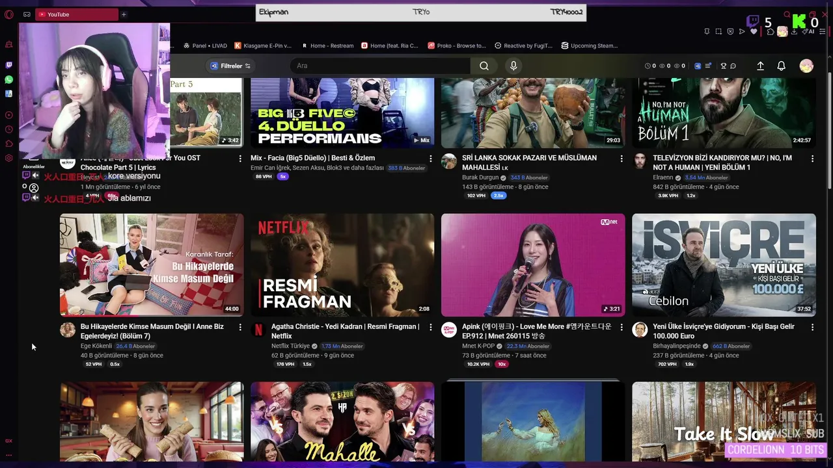Play the Apink Mnet performance thumbnail
Screen dimensions: 833x468
click(x=533, y=265)
